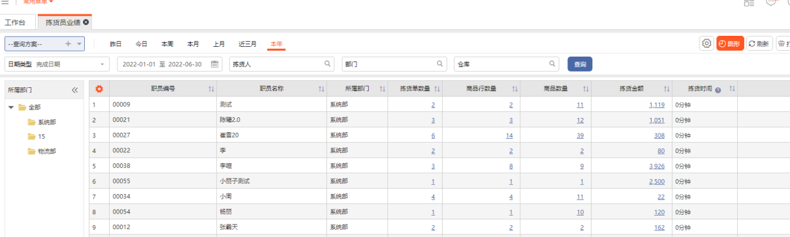Open the 日期类型 dropdown
Image resolution: width=790 pixels, height=237 pixels.
pyautogui.click(x=57, y=64)
